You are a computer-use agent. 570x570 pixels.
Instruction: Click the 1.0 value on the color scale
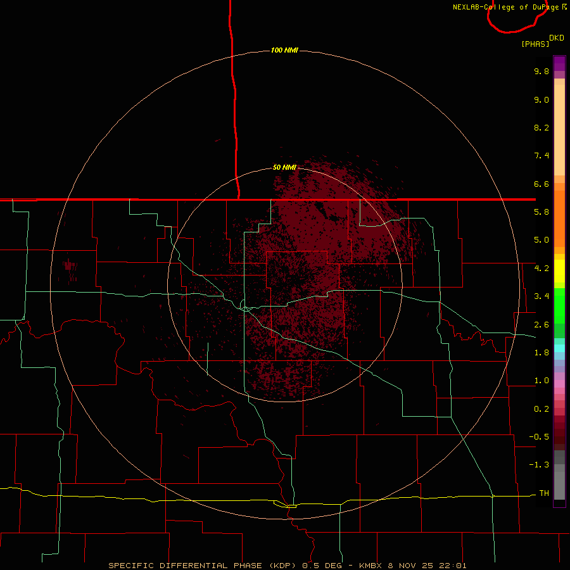pyautogui.click(x=541, y=381)
